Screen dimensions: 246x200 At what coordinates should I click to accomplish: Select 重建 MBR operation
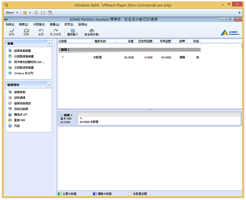coord(20,120)
